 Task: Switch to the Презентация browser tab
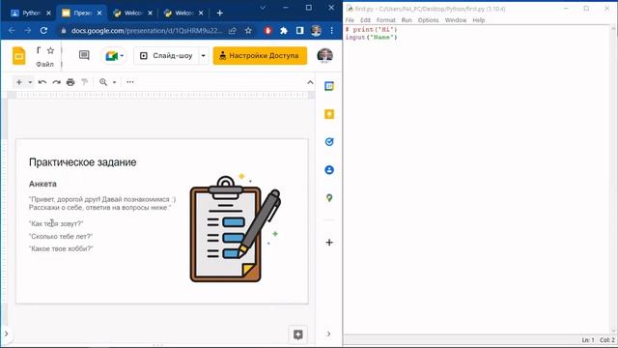click(82, 13)
